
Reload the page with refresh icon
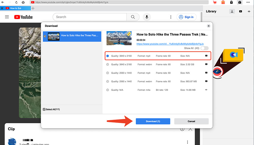pos(17,2)
